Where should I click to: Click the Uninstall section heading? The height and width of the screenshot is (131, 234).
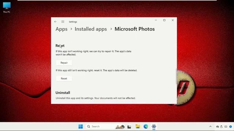pos(63,93)
